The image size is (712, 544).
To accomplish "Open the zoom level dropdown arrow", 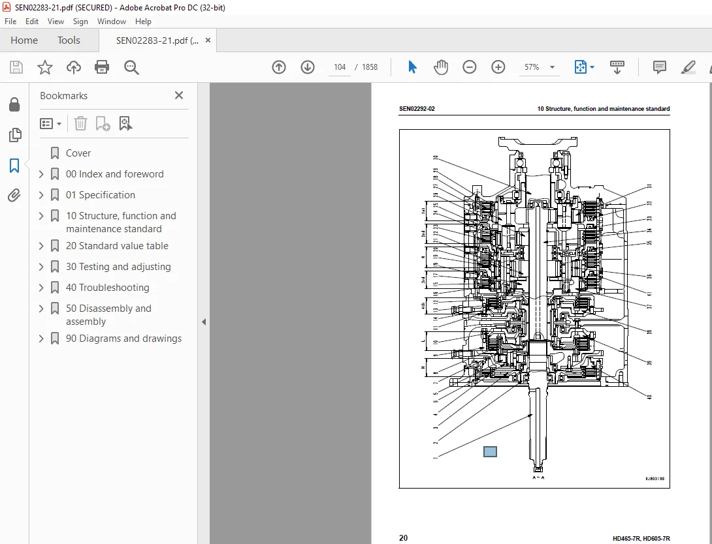I will pos(552,67).
